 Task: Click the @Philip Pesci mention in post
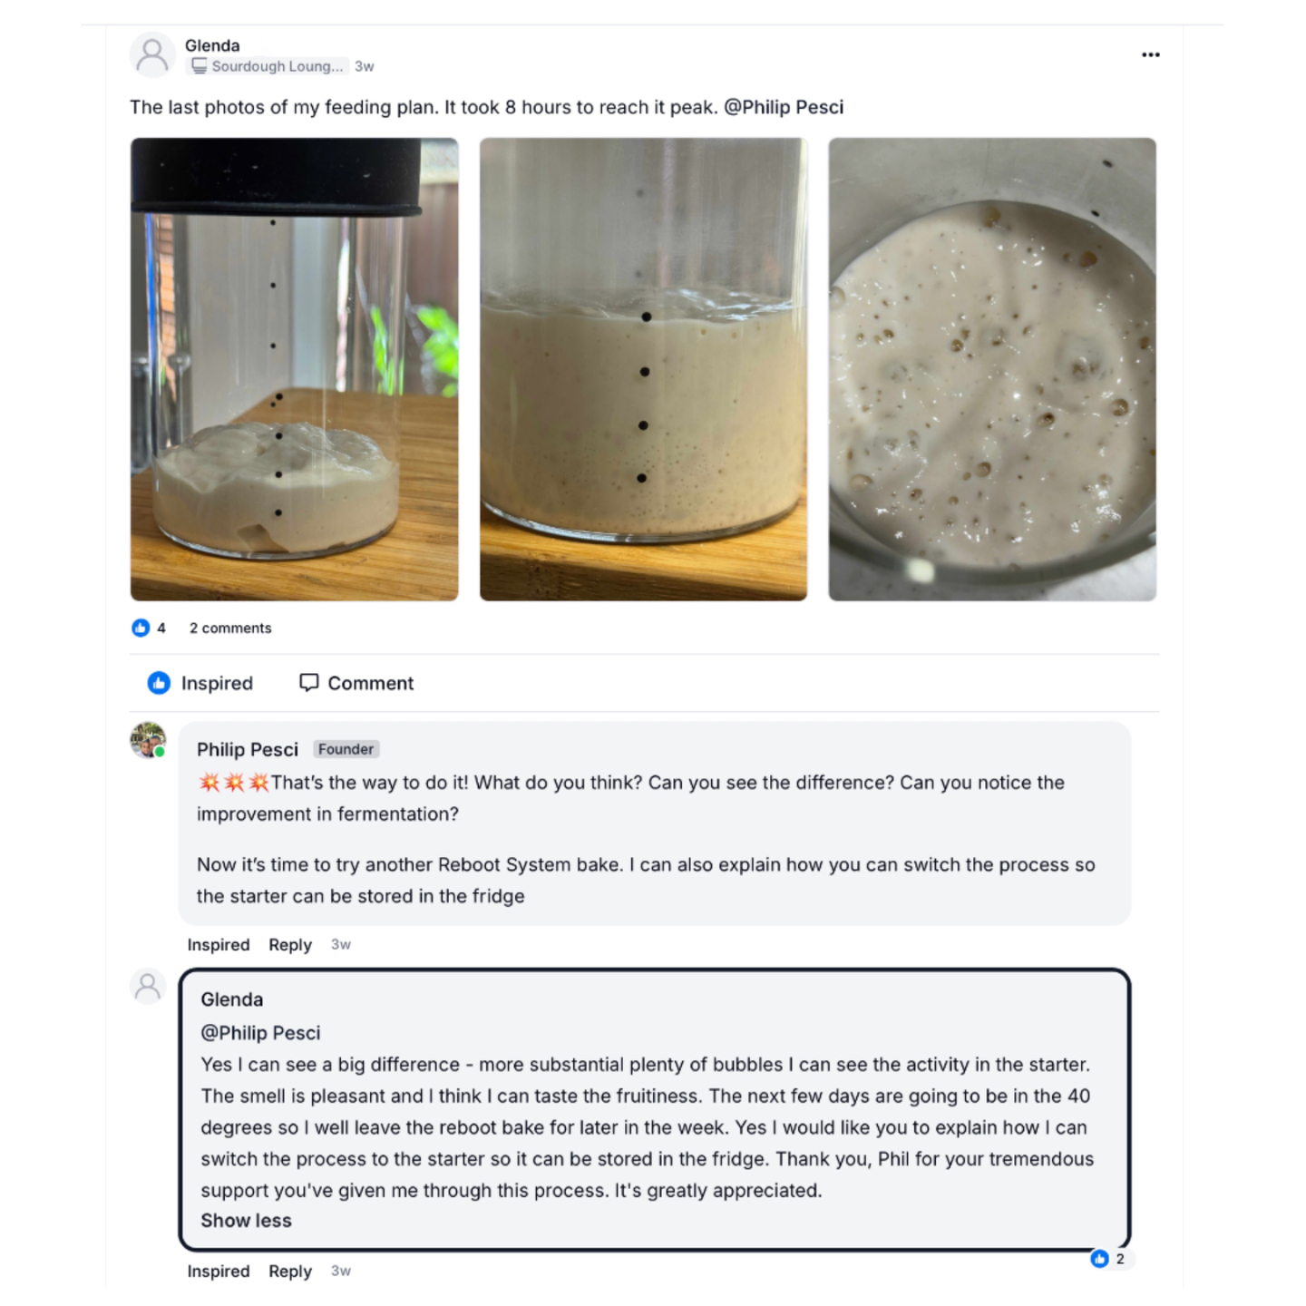[784, 107]
